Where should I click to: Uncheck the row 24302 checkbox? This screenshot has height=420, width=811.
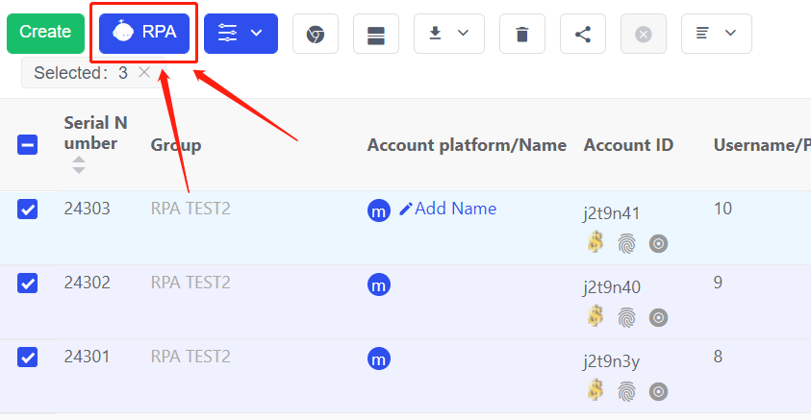pos(27,284)
